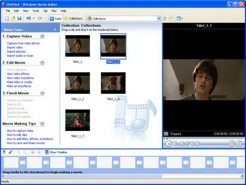246x185 pixels.
Task: Open View video effects
Action: pyautogui.click(x=18, y=74)
